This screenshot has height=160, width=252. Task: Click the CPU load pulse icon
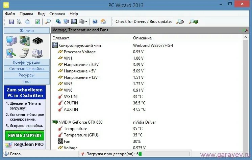click(x=83, y=154)
